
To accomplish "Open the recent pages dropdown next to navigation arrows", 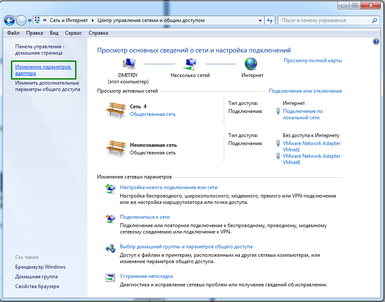I will [x=30, y=20].
